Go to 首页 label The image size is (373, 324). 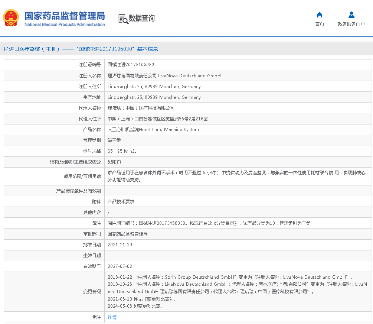pyautogui.click(x=320, y=24)
